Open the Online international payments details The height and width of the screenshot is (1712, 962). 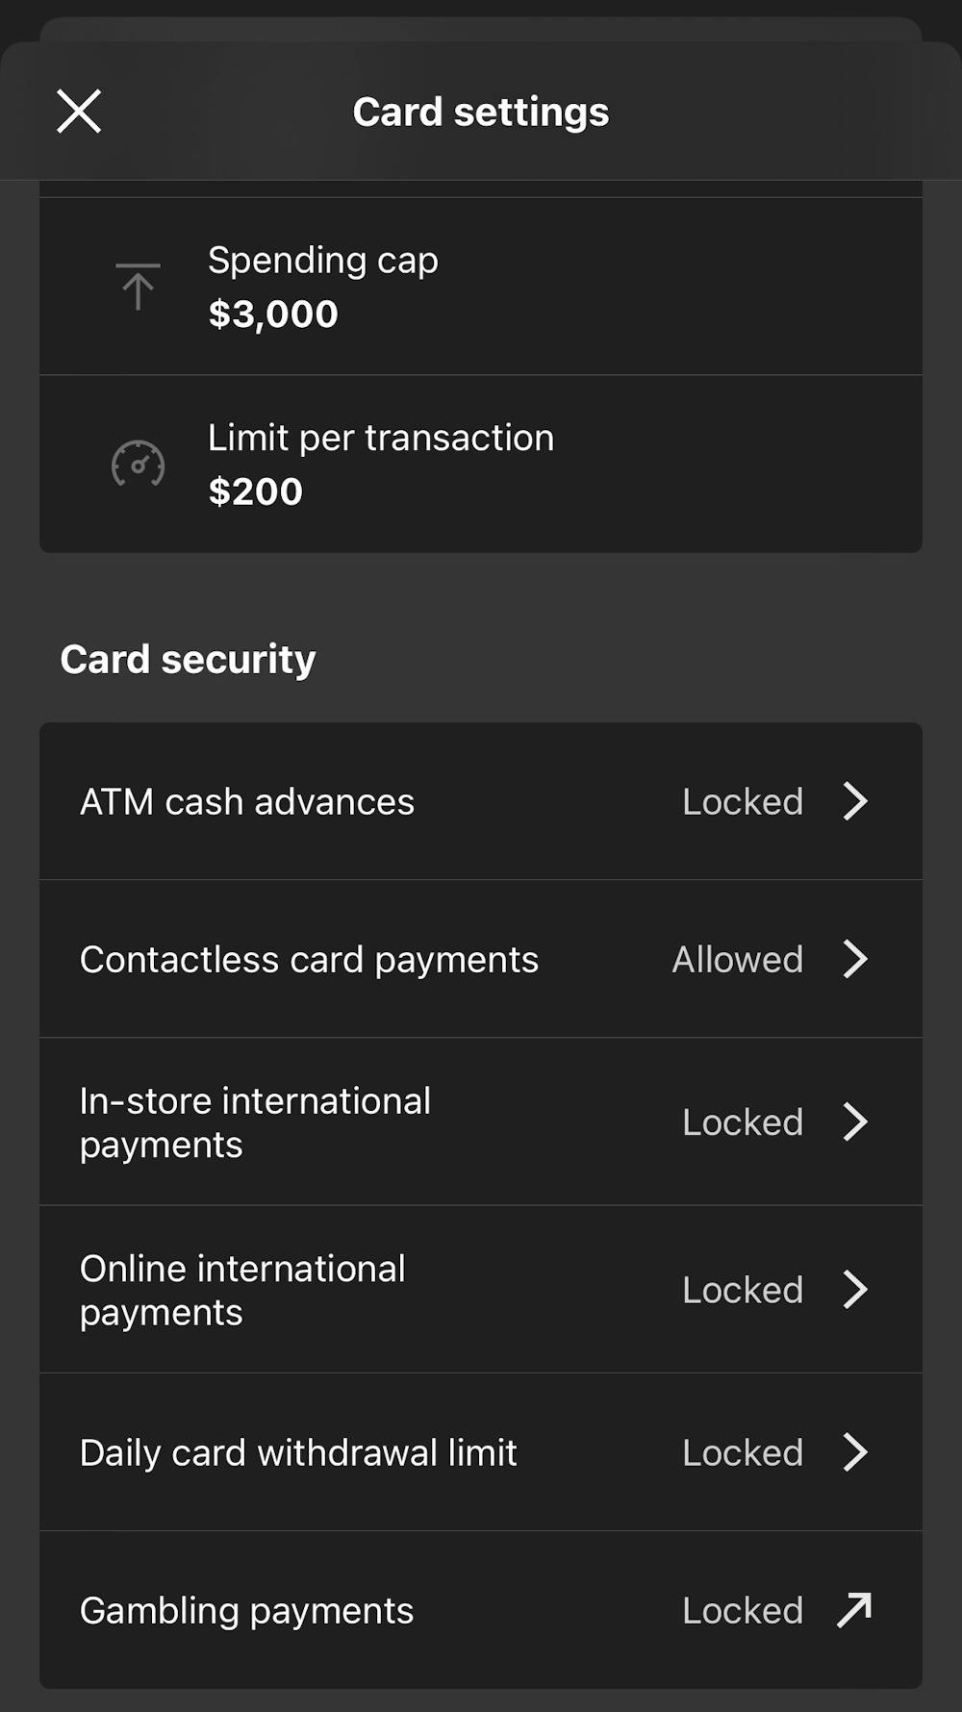click(x=481, y=1290)
